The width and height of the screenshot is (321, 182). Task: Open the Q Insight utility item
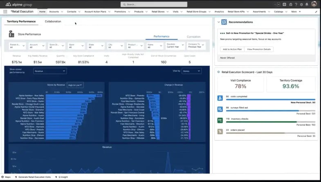point(62,177)
